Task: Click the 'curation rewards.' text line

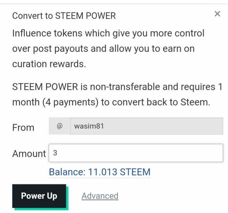Action: point(49,64)
